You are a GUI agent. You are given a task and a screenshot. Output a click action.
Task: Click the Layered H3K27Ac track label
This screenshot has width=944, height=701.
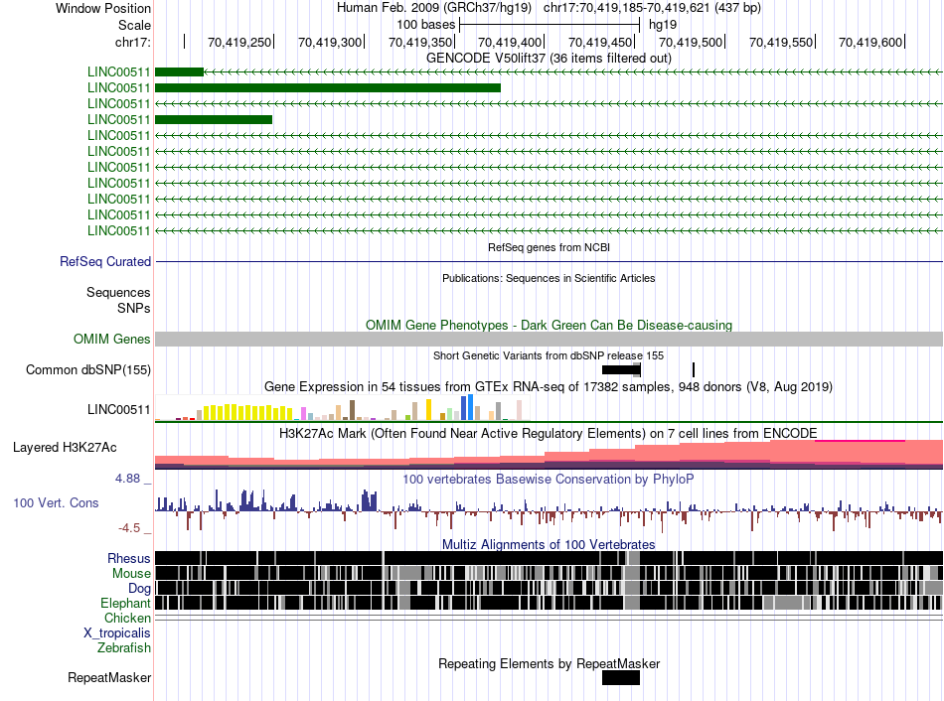[65, 447]
